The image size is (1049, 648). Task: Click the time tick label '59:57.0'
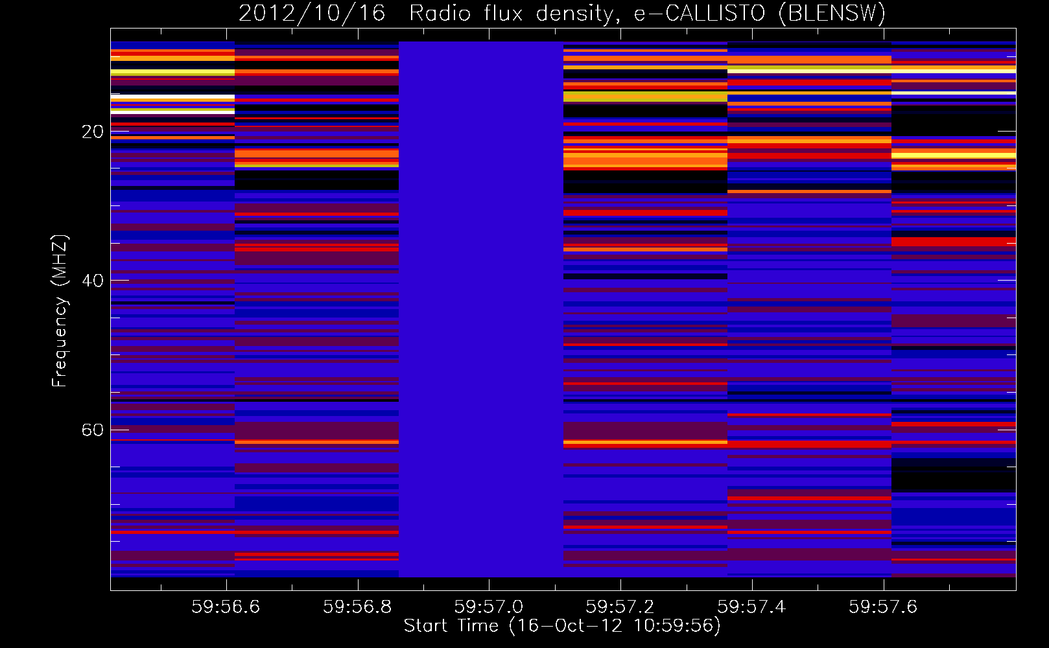489,607
